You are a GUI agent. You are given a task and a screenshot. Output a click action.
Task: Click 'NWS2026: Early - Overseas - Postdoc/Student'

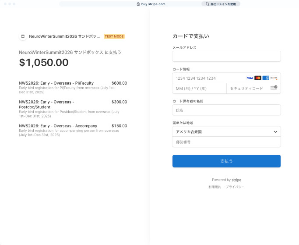point(46,104)
